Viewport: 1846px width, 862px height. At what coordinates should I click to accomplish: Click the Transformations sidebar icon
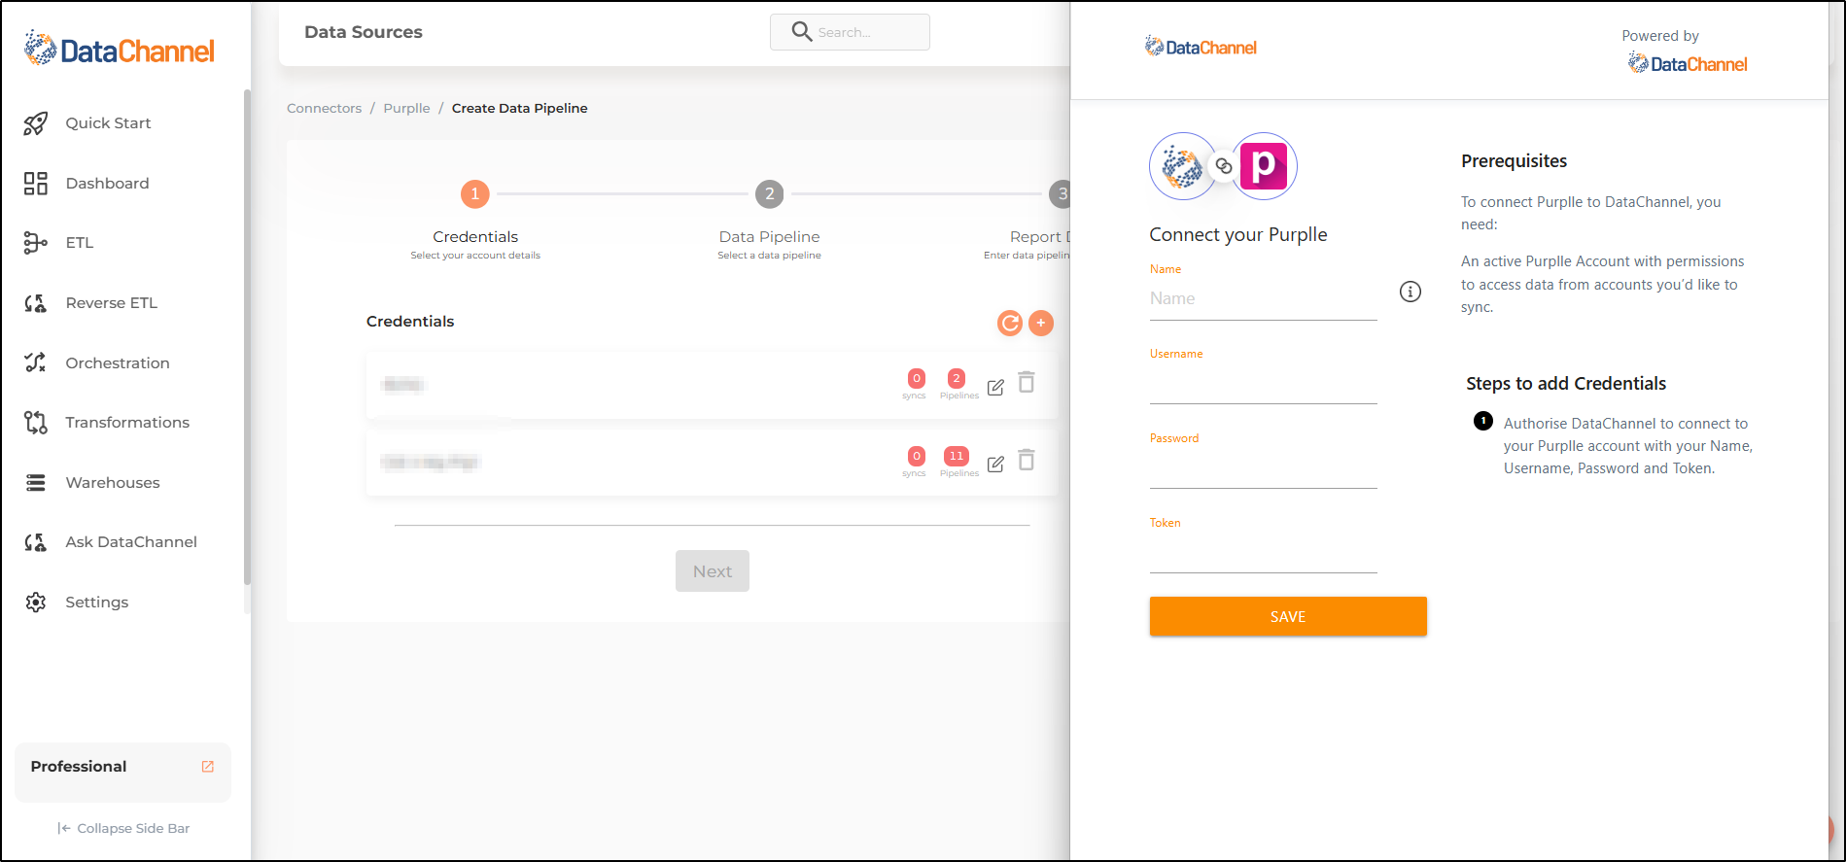pyautogui.click(x=36, y=423)
